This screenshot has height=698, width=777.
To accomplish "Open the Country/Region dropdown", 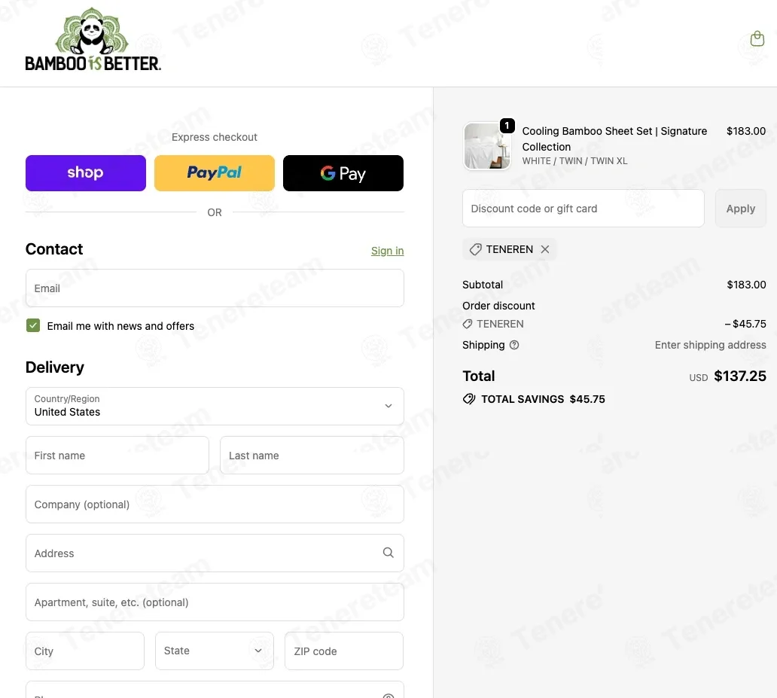I will [215, 406].
